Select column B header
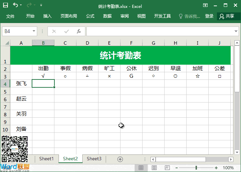The width and height of the screenshot is (241, 172). point(43,43)
